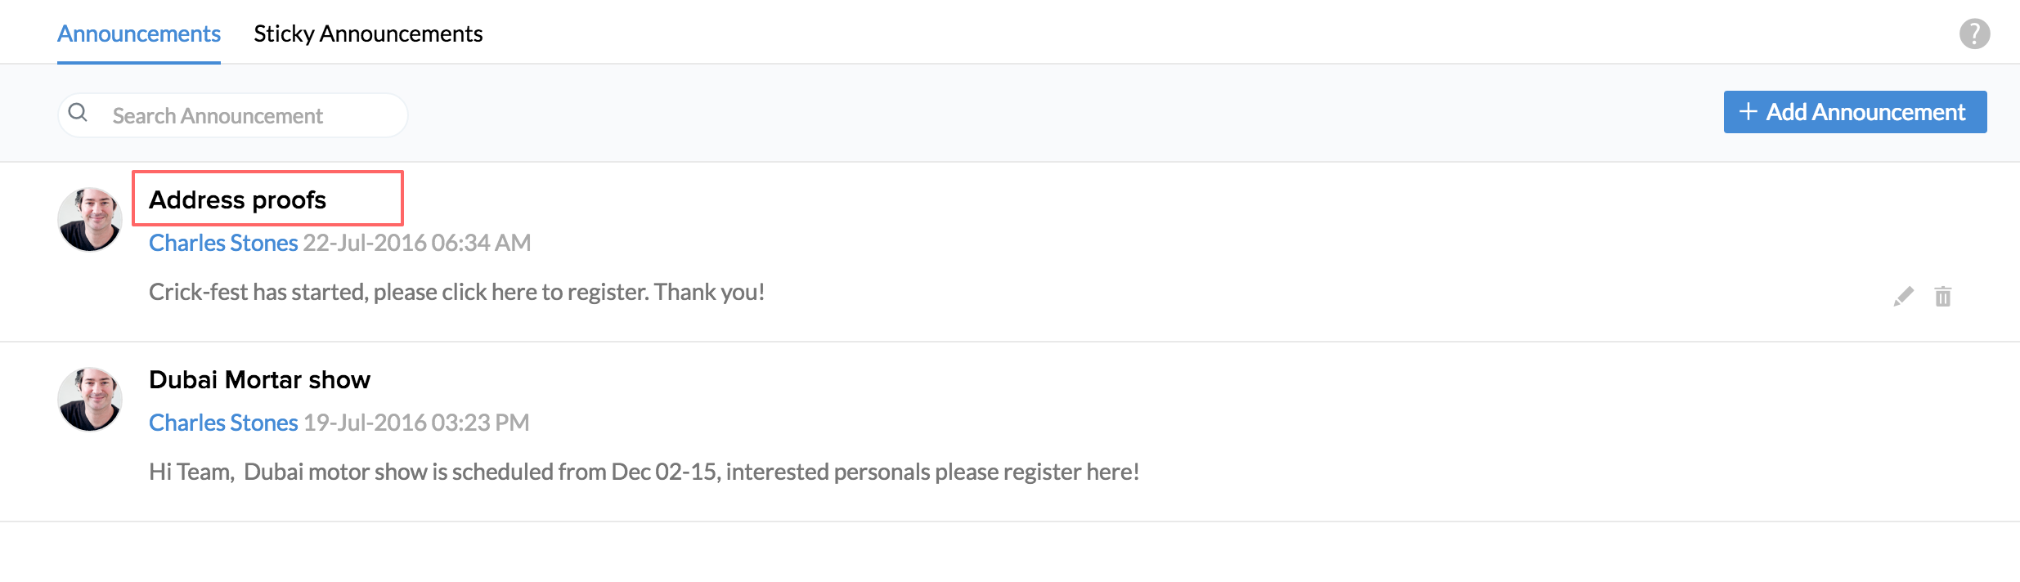The image size is (2020, 582).
Task: Click Charles Stones under Dubai Mortar show
Action: coord(223,423)
